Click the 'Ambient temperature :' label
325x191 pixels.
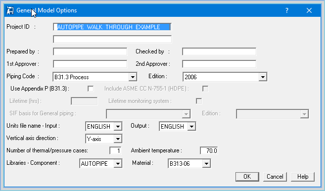click(x=156, y=150)
